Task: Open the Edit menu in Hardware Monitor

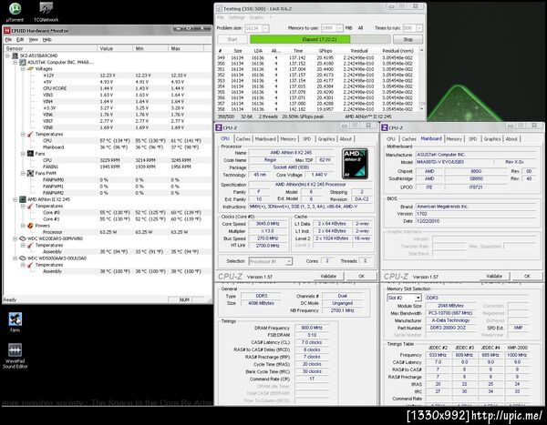Action: [x=20, y=40]
